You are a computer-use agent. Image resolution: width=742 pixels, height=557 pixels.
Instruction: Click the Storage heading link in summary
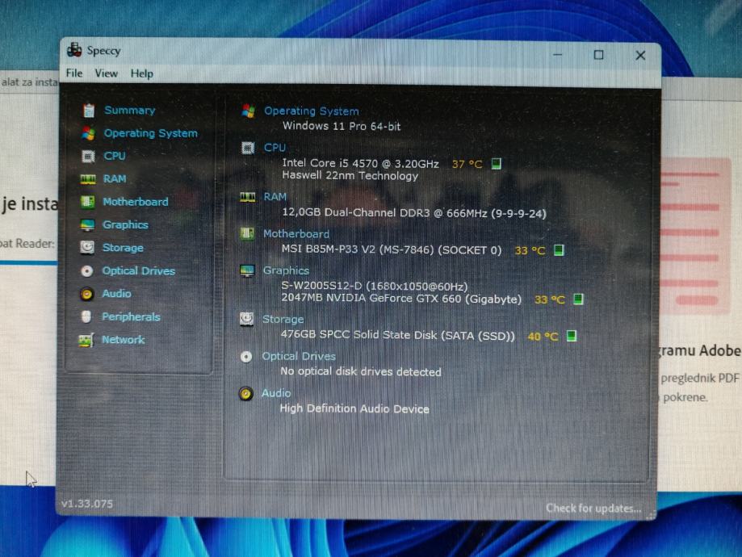pos(283,320)
